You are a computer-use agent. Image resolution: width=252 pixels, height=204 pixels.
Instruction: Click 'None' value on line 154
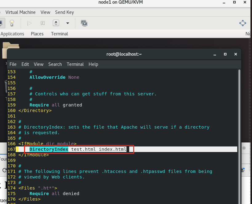click(x=74, y=77)
